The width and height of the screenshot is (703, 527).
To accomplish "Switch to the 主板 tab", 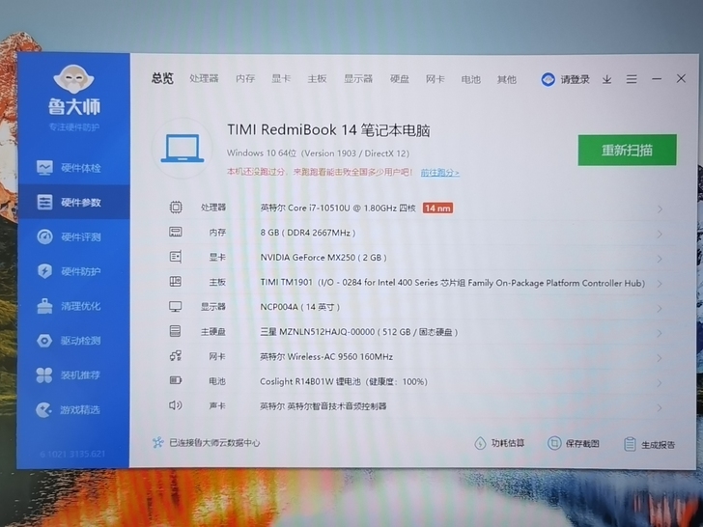I will (317, 79).
